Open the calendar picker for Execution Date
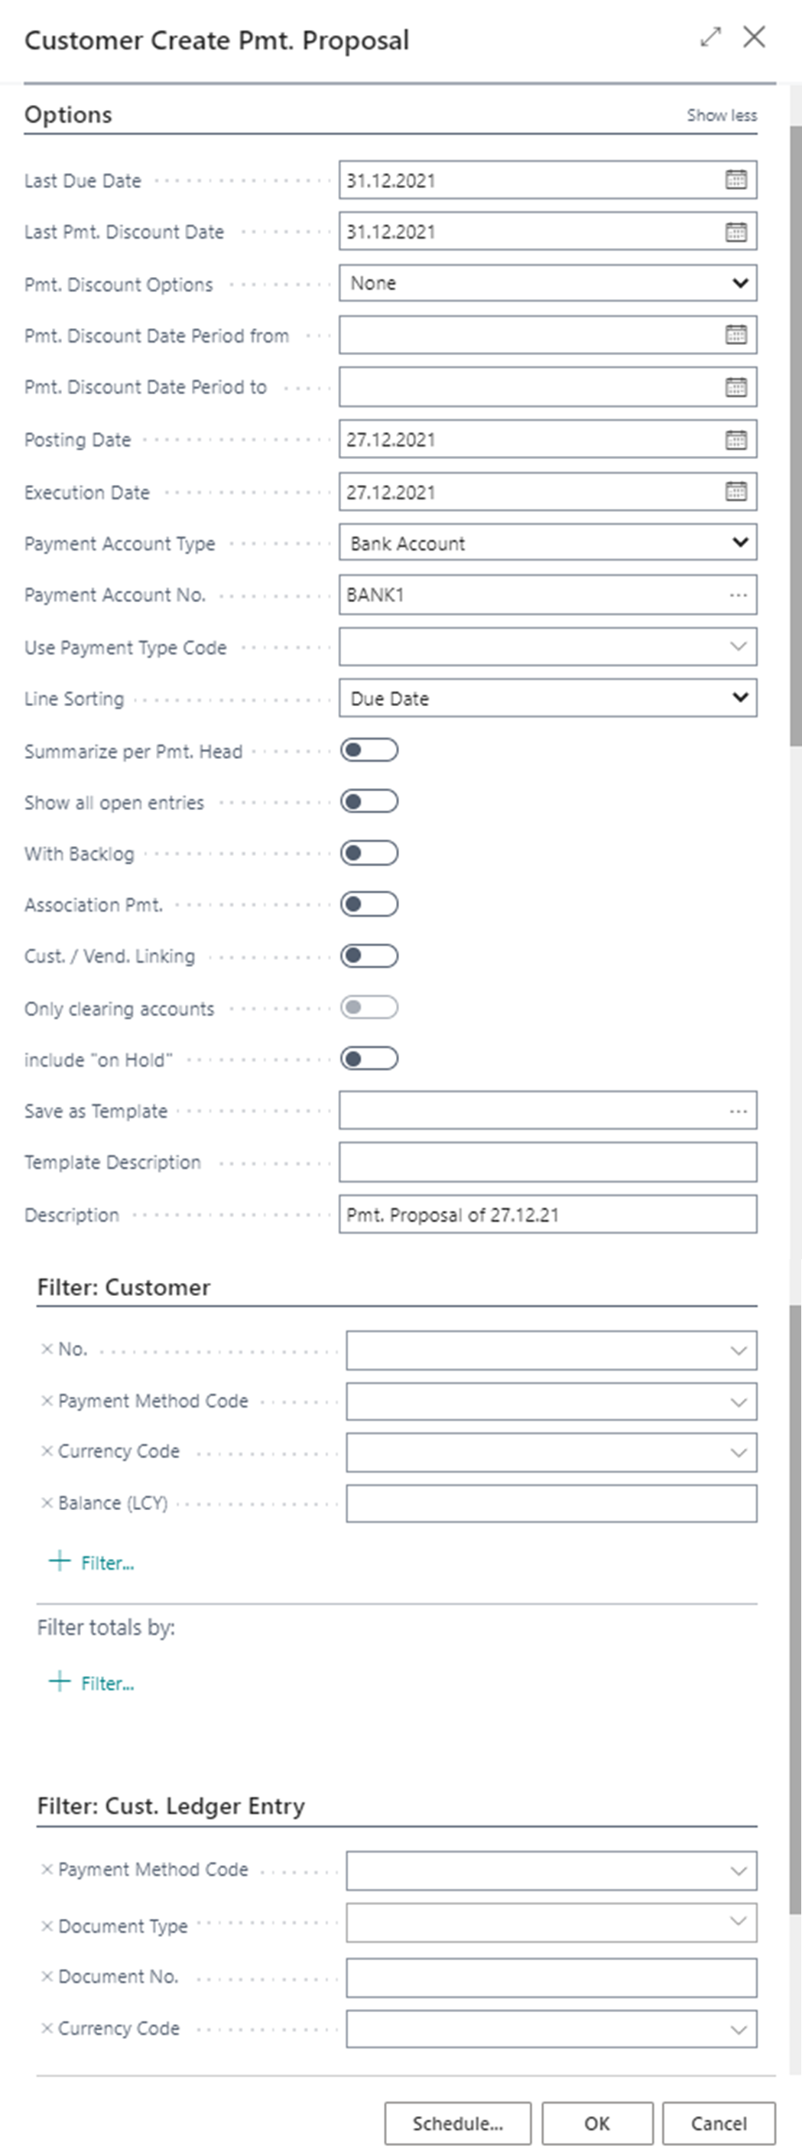The image size is (802, 2152). click(x=735, y=491)
